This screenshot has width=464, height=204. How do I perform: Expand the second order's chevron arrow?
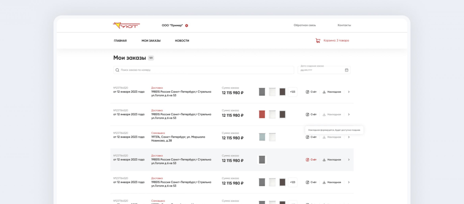[349, 114]
